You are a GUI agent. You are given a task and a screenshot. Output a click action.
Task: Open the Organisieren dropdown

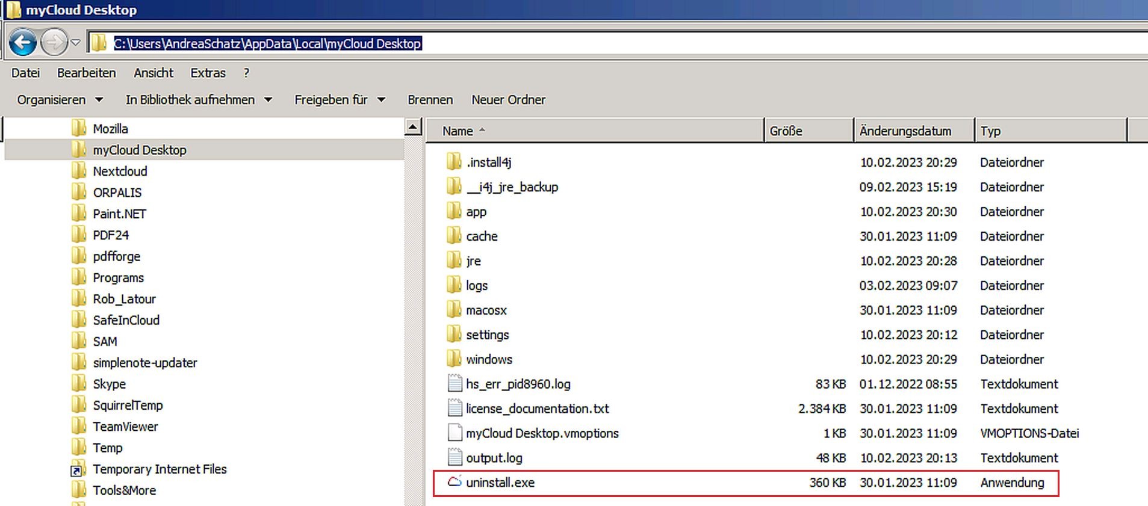pyautogui.click(x=60, y=100)
